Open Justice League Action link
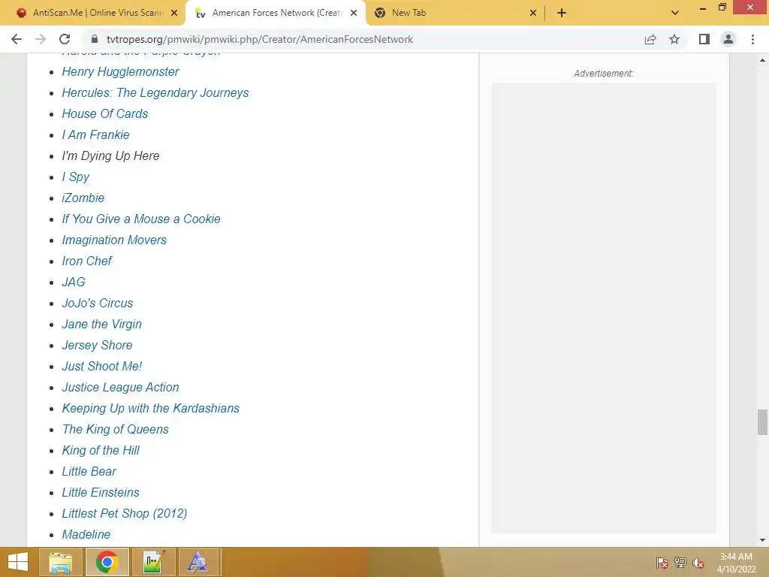769x577 pixels. 120,388
